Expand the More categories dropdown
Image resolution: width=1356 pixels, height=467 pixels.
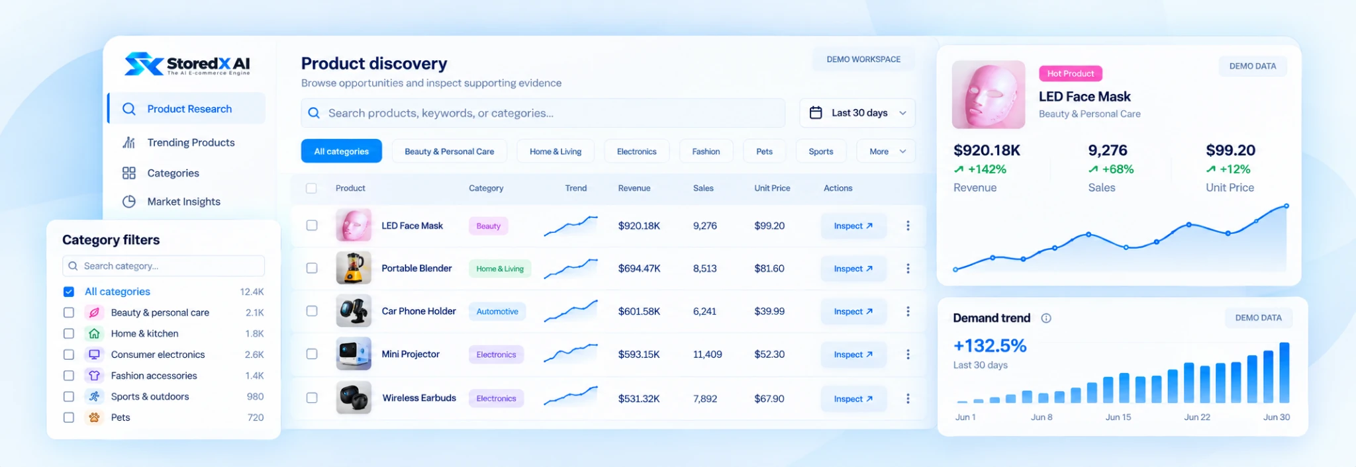(886, 151)
